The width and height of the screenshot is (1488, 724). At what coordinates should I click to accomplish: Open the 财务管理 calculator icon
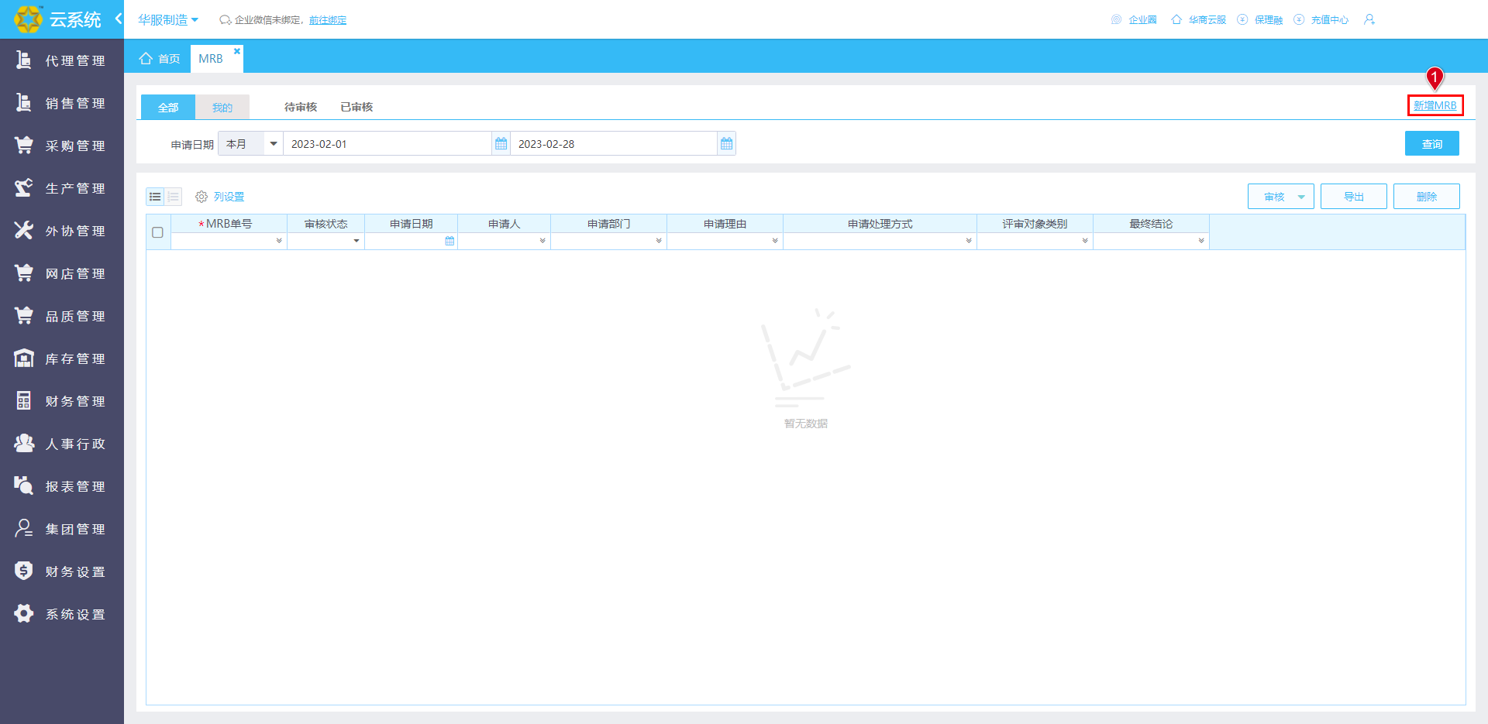pos(24,400)
